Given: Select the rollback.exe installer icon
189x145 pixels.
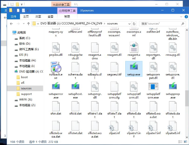Looking at the screenshot, I should (56, 67).
